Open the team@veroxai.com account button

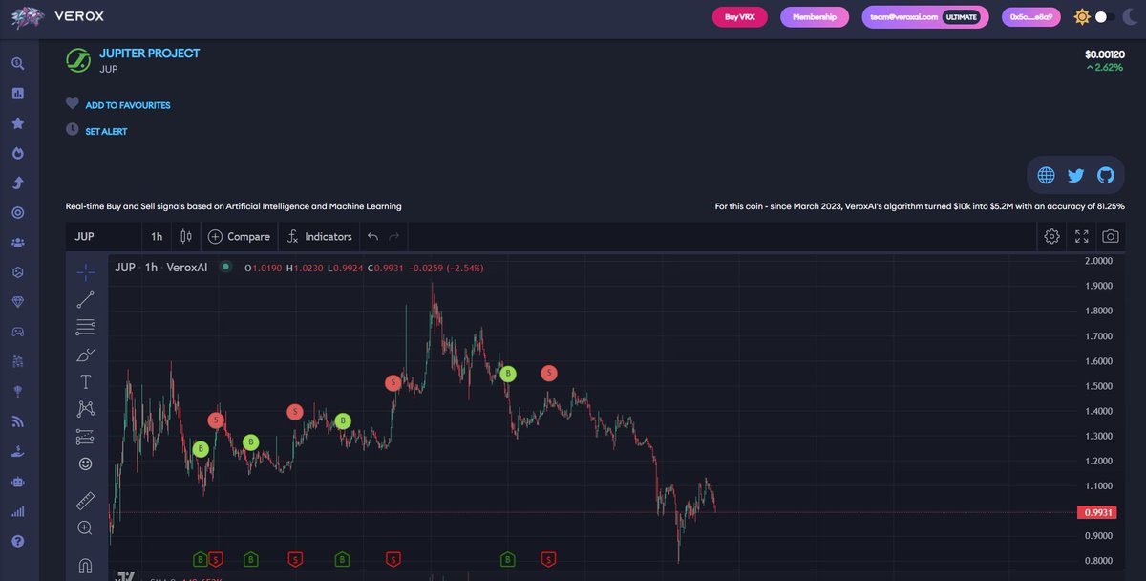[925, 16]
